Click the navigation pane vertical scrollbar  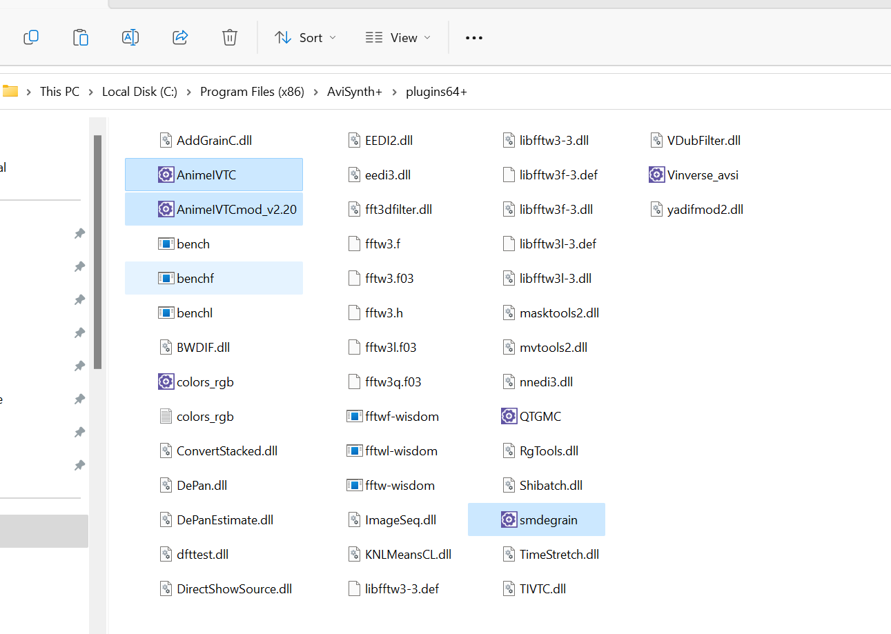(x=98, y=252)
